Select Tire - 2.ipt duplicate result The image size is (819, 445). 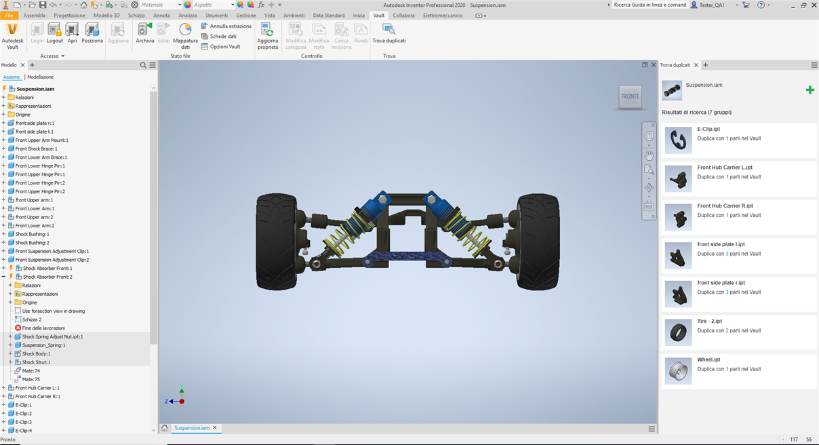point(739,332)
